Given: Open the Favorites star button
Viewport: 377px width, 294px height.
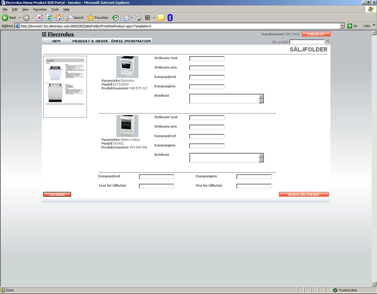Looking at the screenshot, I should [x=98, y=18].
